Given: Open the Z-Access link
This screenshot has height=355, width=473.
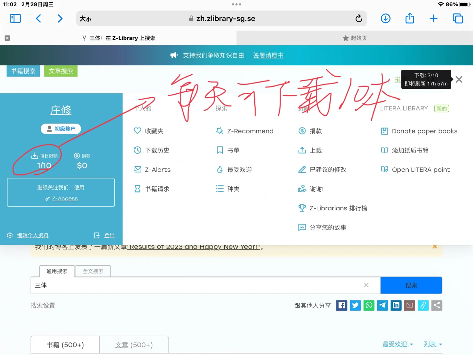Looking at the screenshot, I should [65, 199].
